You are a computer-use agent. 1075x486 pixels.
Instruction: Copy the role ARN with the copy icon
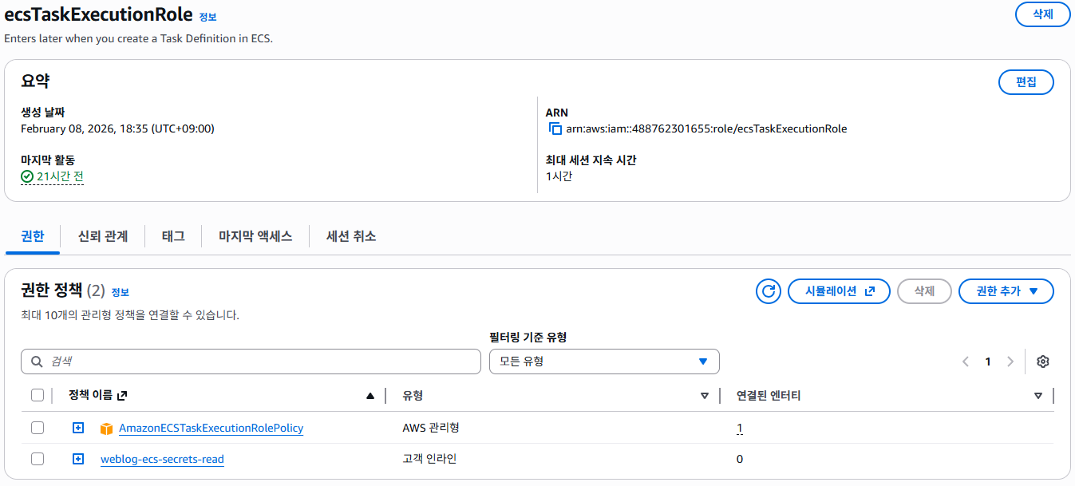coord(555,128)
